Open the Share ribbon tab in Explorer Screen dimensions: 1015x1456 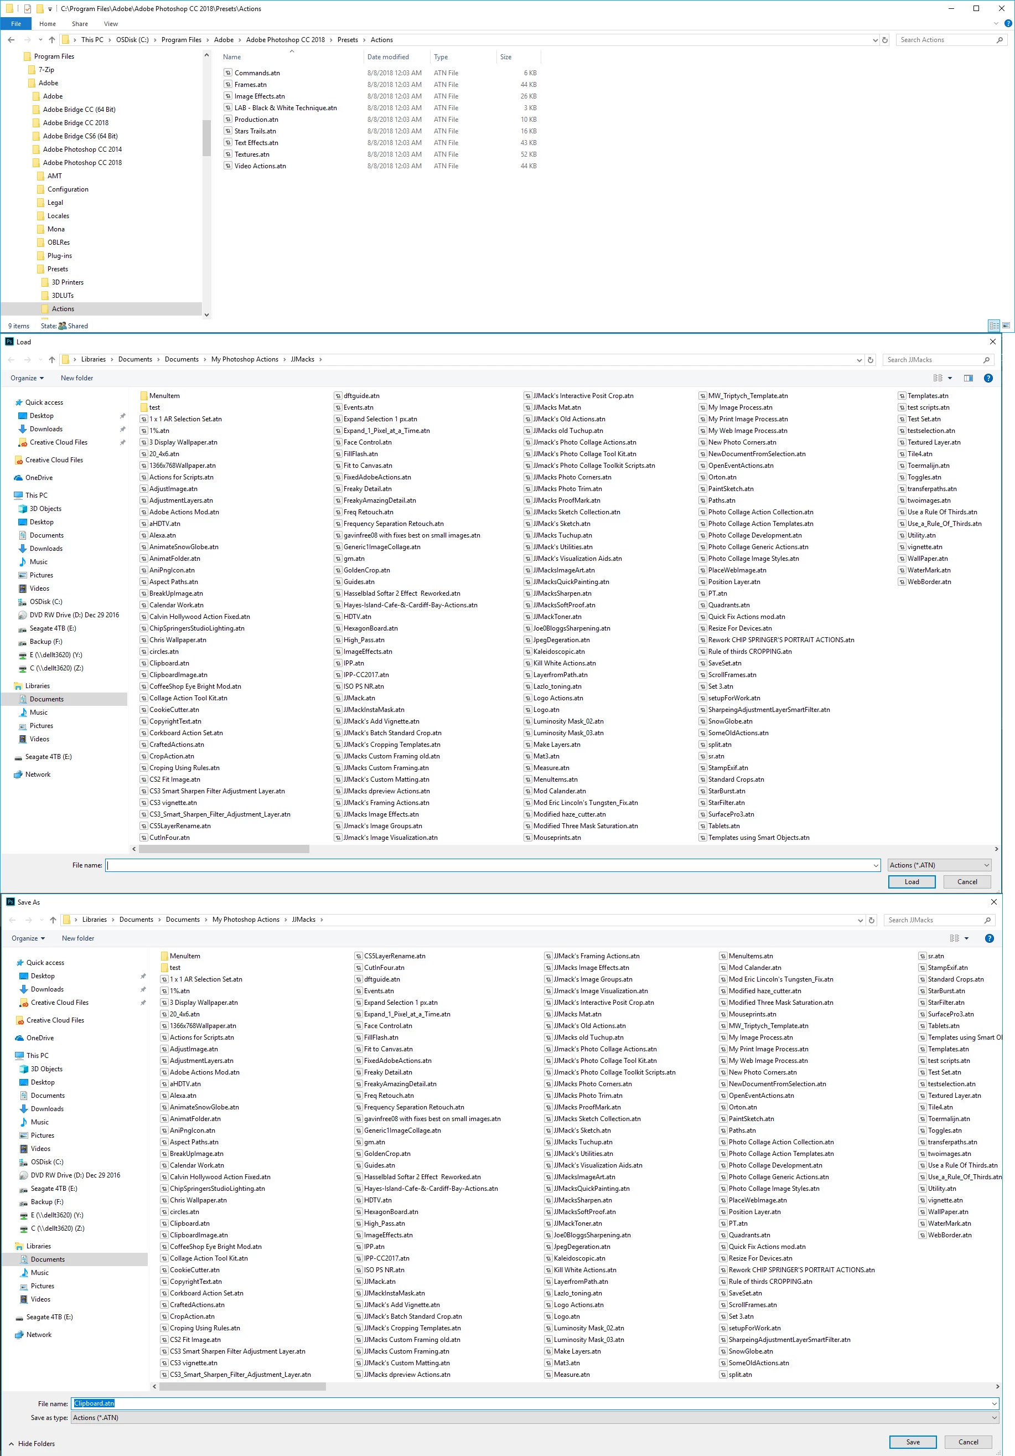click(80, 23)
